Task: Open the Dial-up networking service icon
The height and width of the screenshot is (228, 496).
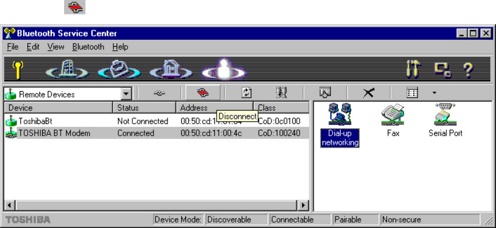Action: tap(340, 125)
